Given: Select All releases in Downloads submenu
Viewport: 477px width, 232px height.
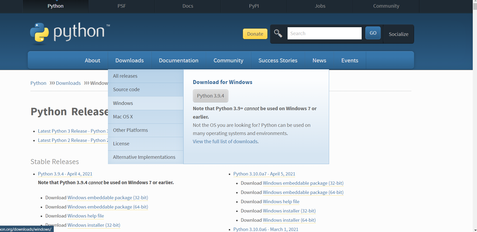Looking at the screenshot, I should click(146, 76).
